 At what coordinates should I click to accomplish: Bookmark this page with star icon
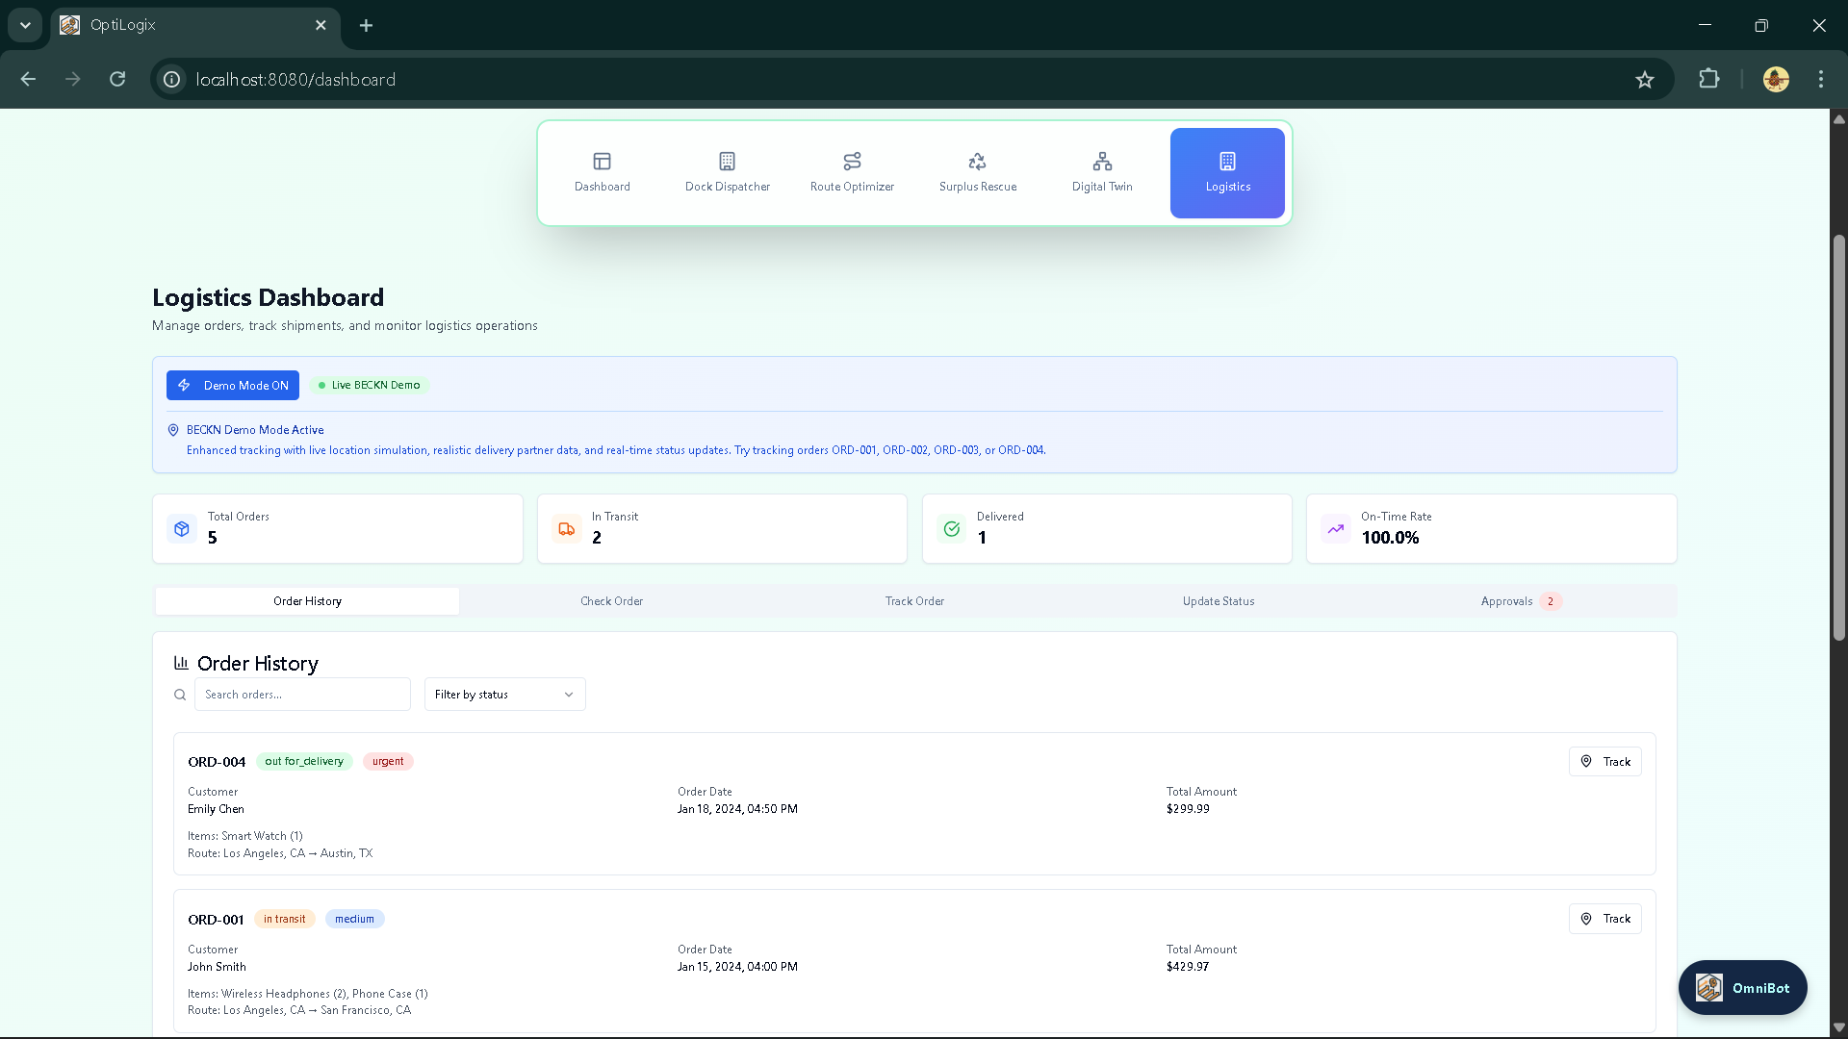(1644, 80)
